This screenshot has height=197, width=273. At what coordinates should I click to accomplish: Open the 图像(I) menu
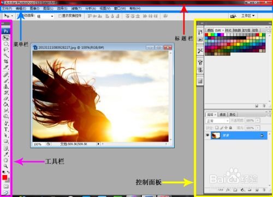coord(34,8)
